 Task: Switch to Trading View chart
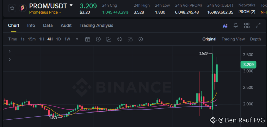click(x=233, y=39)
